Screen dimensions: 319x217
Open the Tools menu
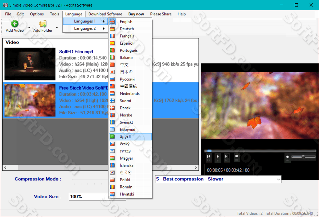(55, 14)
